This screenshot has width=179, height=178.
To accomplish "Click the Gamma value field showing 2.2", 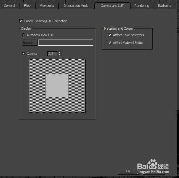I will click(52, 54).
